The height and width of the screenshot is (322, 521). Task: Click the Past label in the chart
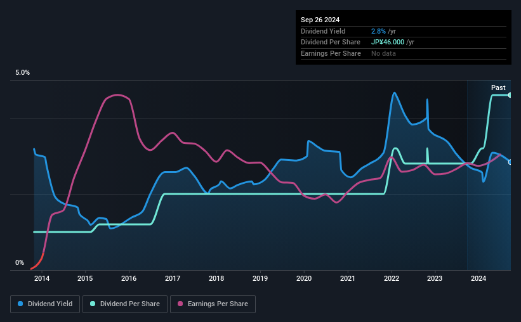[498, 87]
